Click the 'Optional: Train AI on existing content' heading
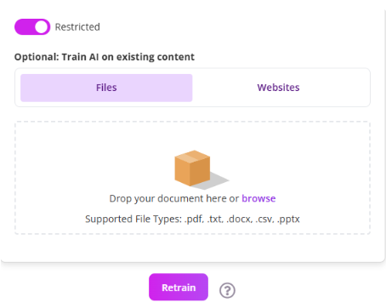The height and width of the screenshot is (308, 386). 105,57
